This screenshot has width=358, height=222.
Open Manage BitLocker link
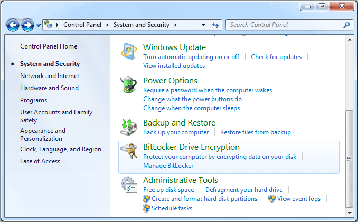(168, 166)
